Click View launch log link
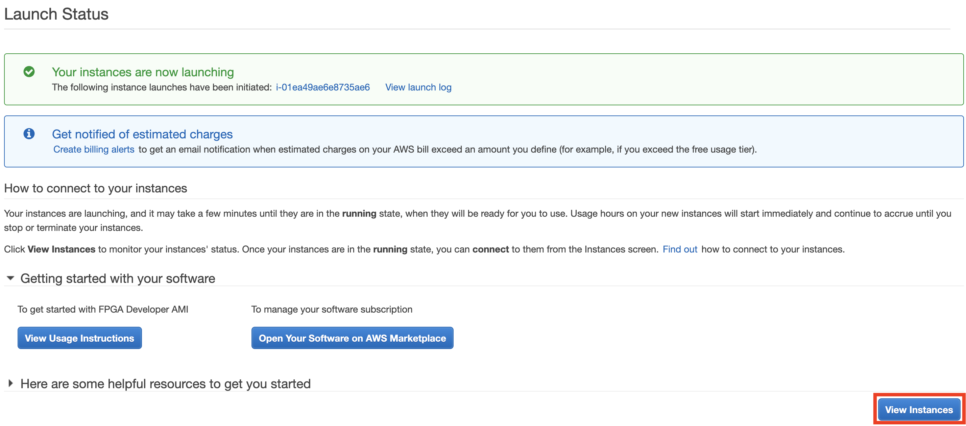The image size is (966, 426). (418, 87)
